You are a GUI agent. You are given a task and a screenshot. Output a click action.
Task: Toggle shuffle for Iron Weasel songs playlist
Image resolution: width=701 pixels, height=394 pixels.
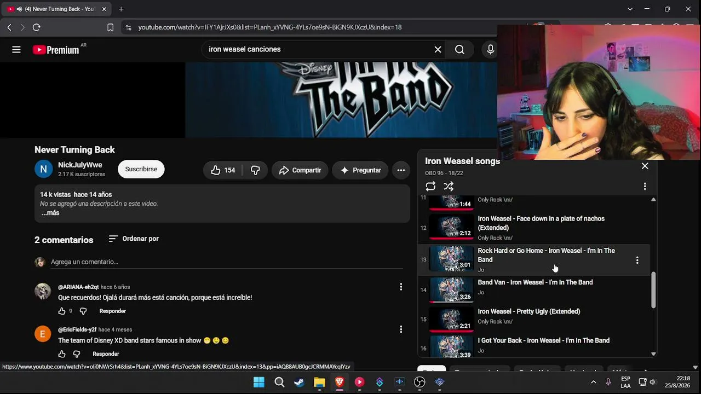pos(449,187)
